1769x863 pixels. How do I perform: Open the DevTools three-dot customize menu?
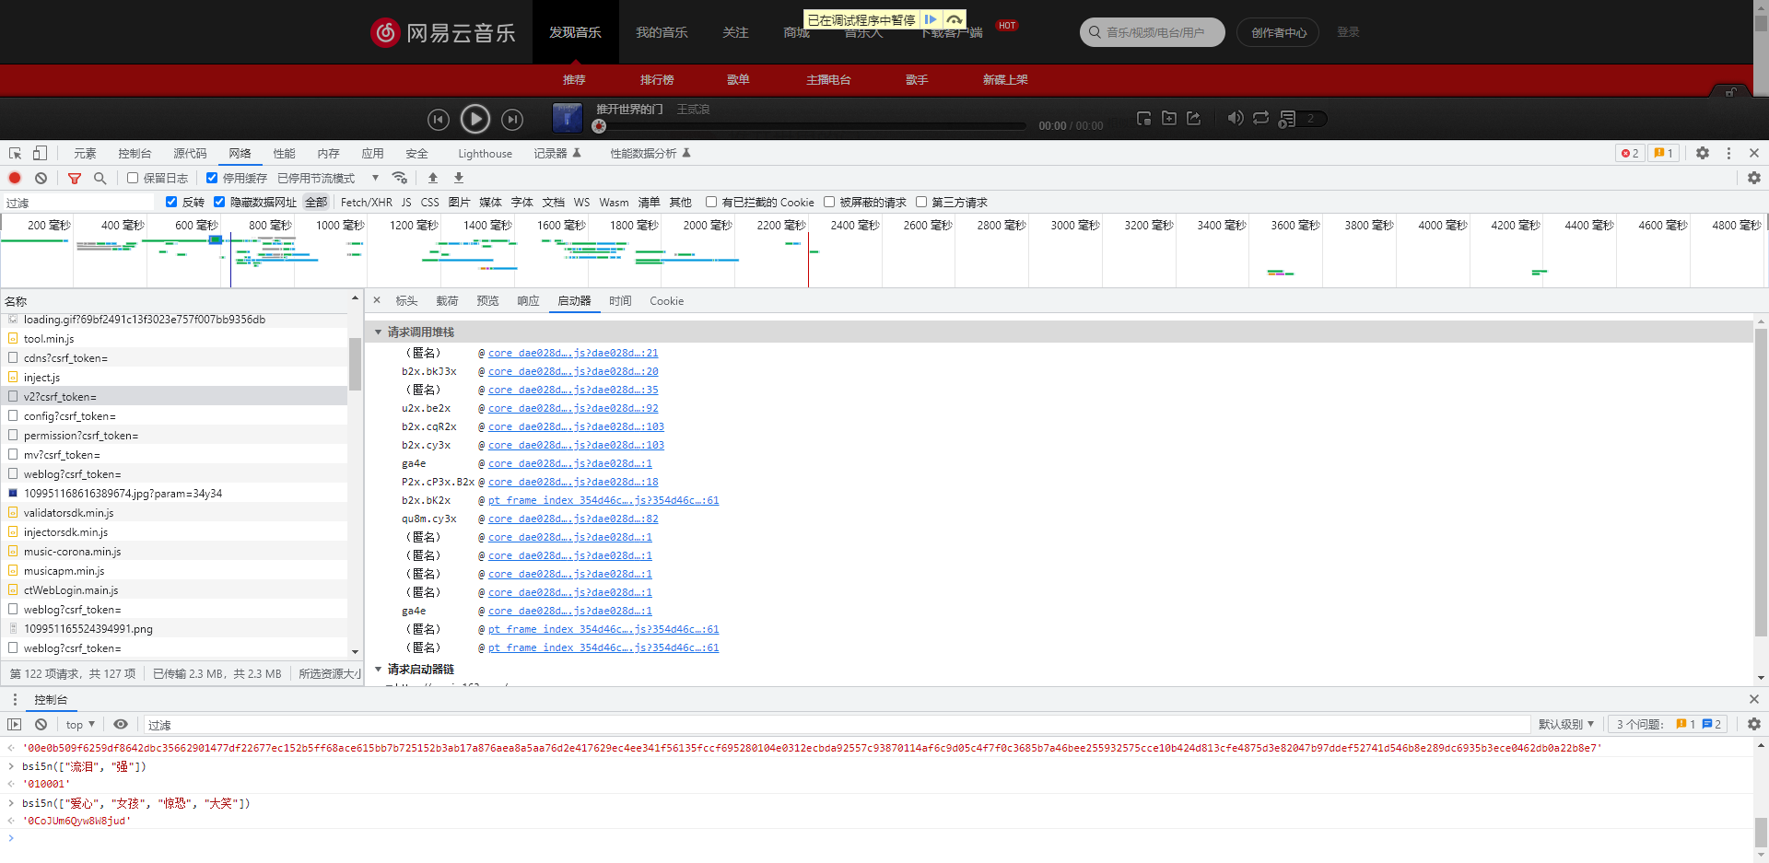[1728, 153]
